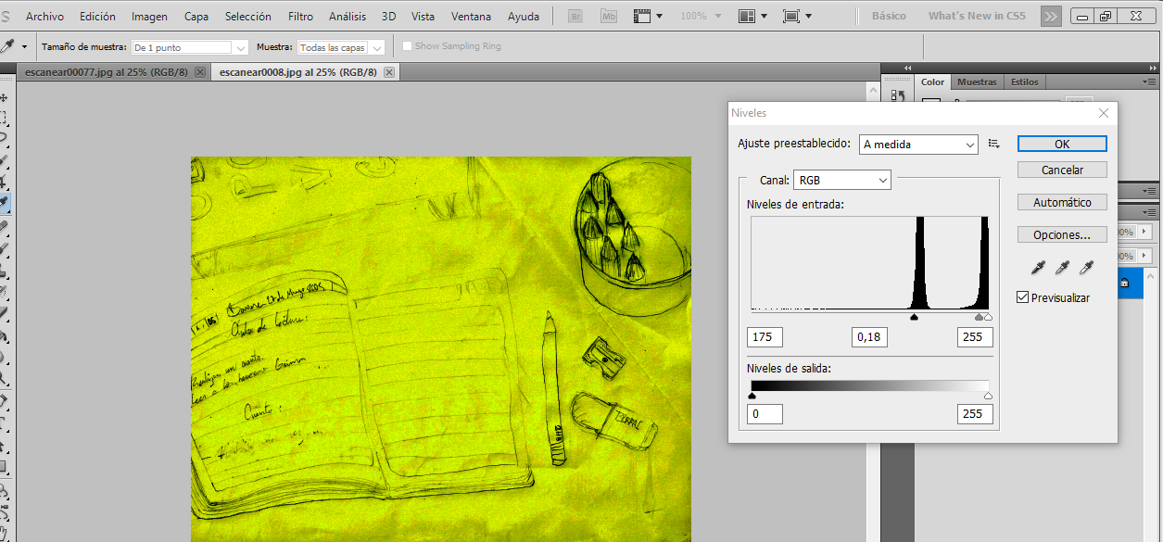Open the Canal RGB dropdown

pyautogui.click(x=842, y=180)
